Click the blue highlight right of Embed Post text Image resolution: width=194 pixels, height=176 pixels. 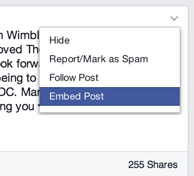[142, 96]
